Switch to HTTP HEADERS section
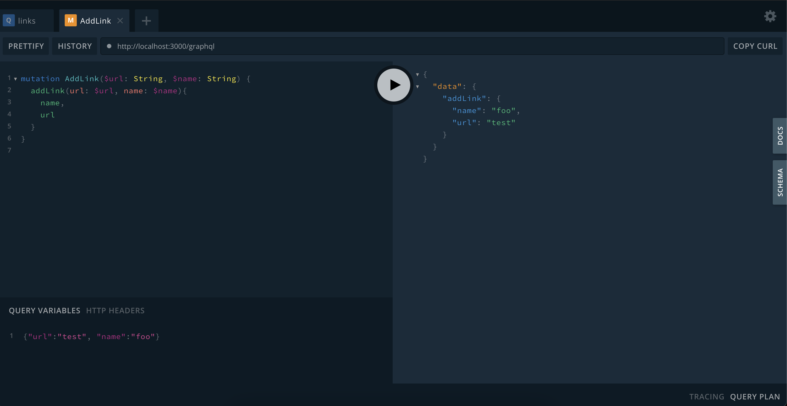The image size is (787, 406). coord(115,311)
